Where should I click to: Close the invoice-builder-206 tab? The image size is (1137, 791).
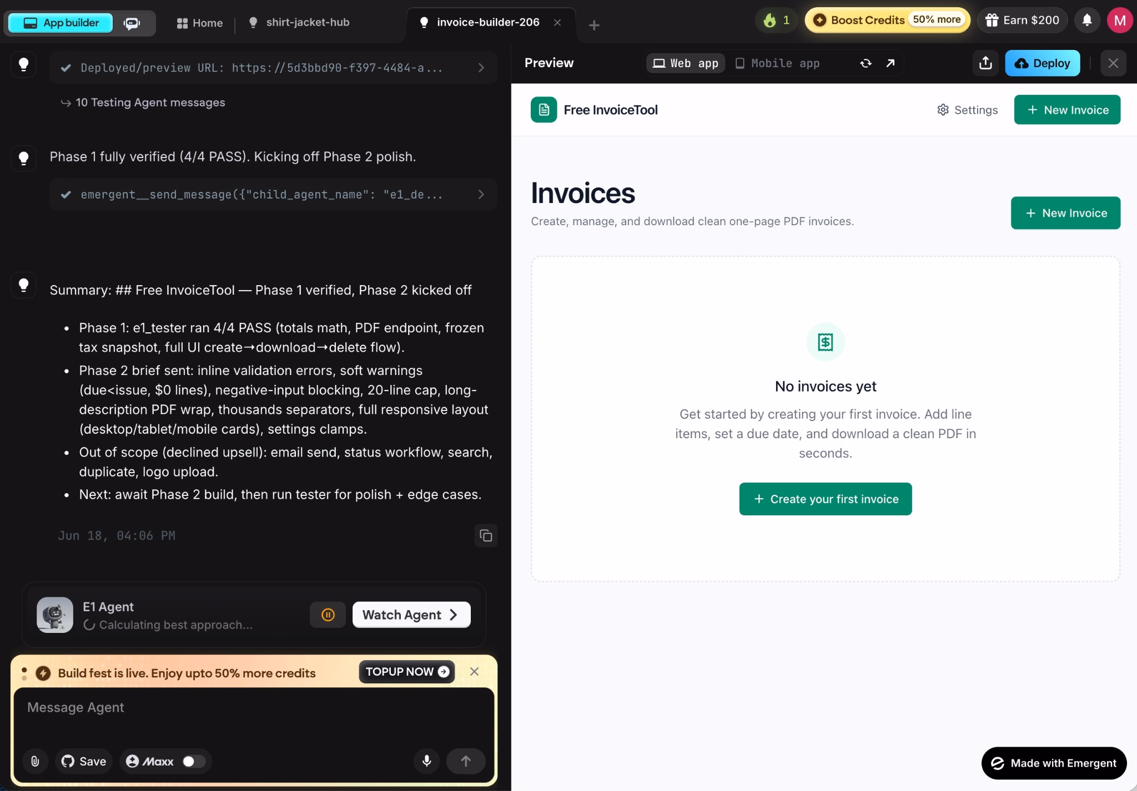click(x=557, y=22)
